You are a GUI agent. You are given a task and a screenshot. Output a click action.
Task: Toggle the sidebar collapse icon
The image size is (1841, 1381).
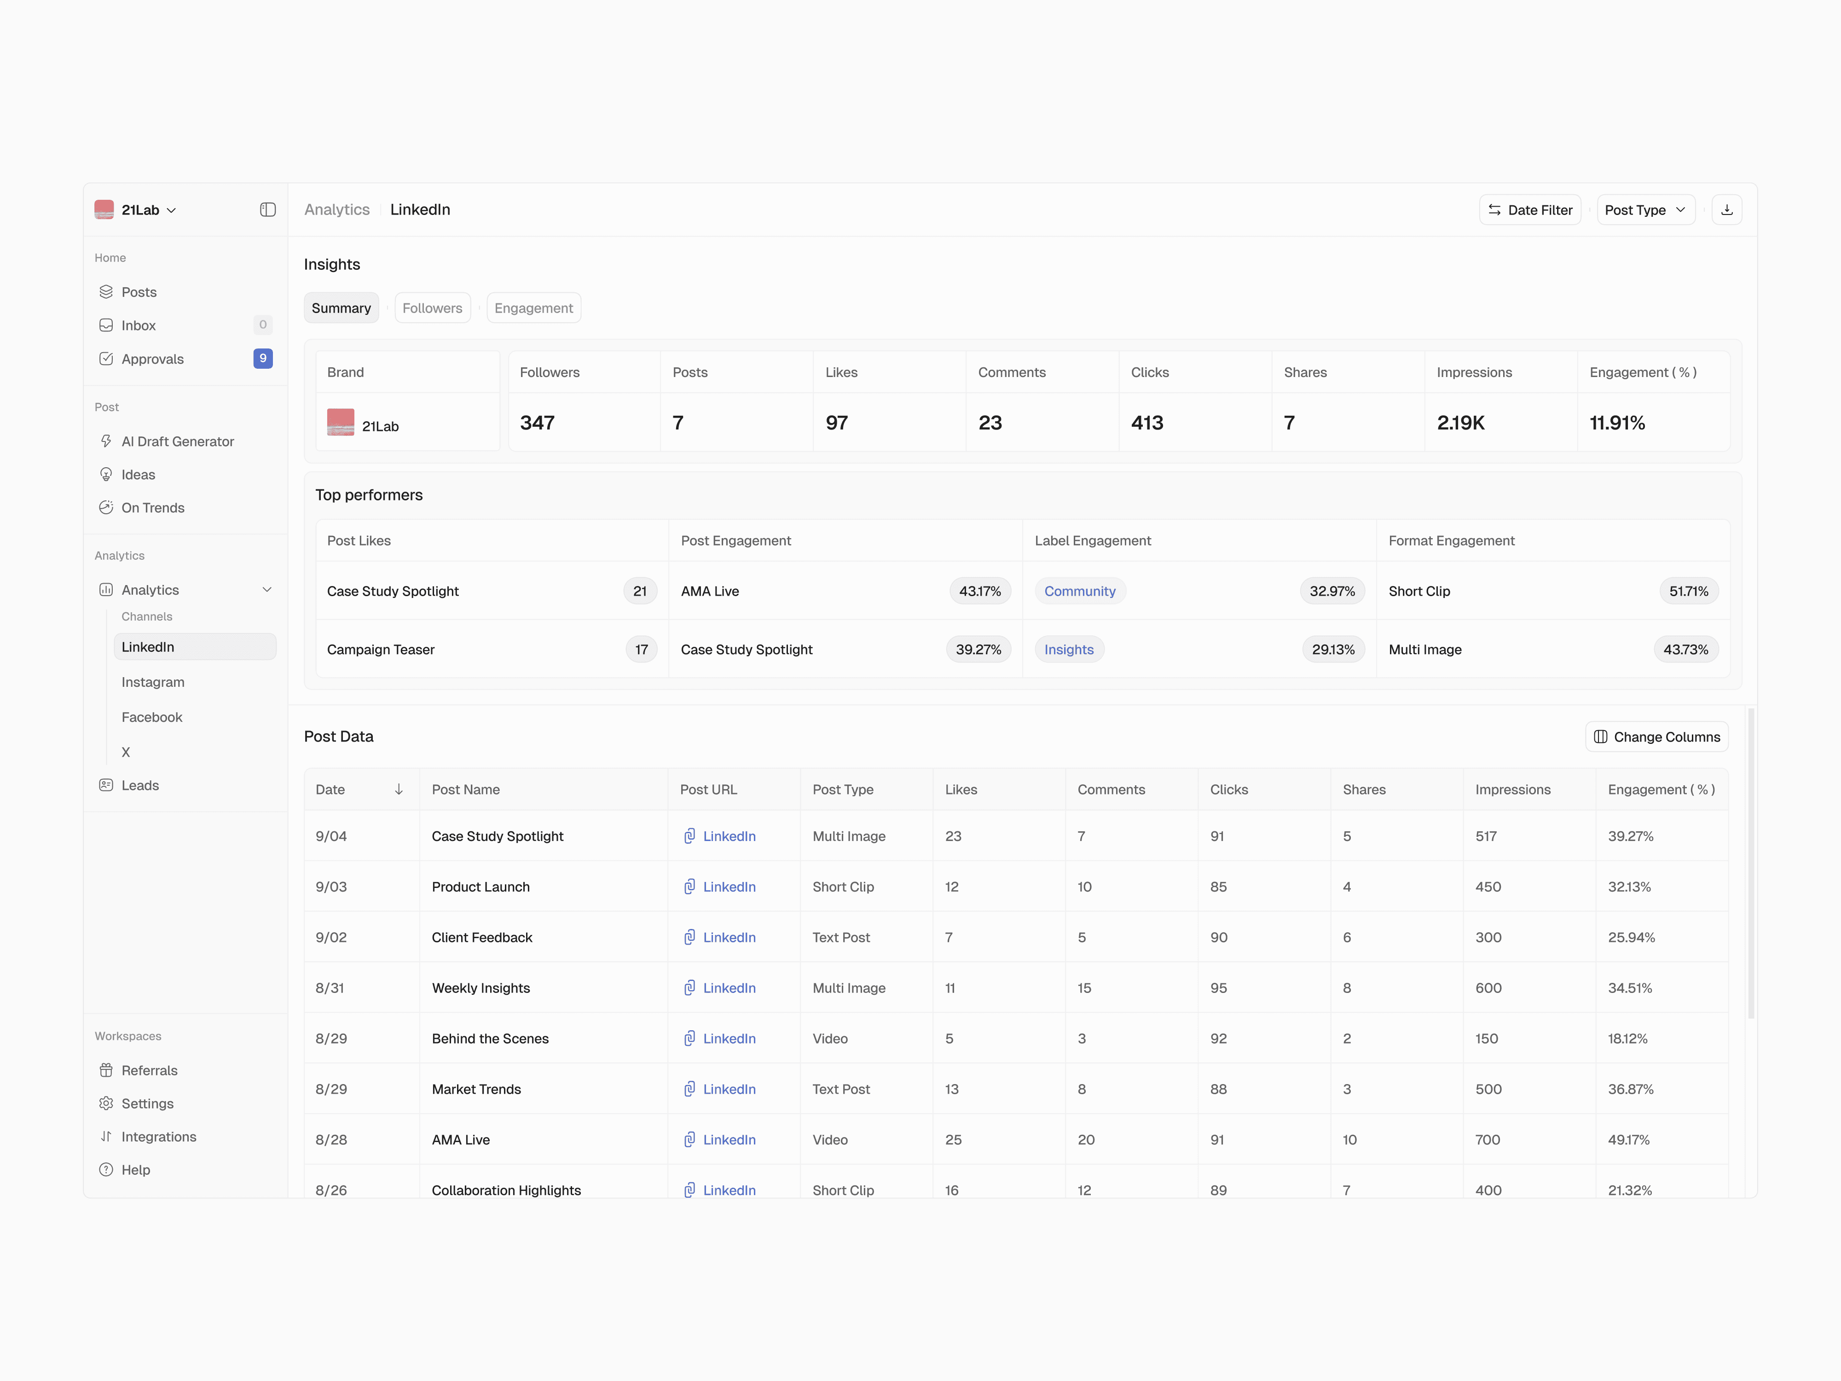(x=267, y=210)
